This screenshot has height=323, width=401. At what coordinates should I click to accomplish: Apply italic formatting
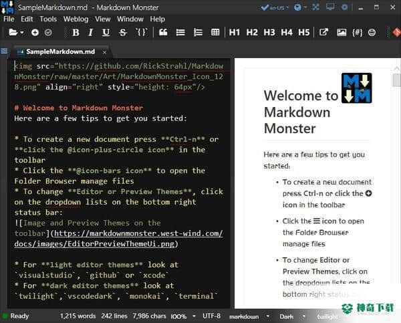click(90, 33)
